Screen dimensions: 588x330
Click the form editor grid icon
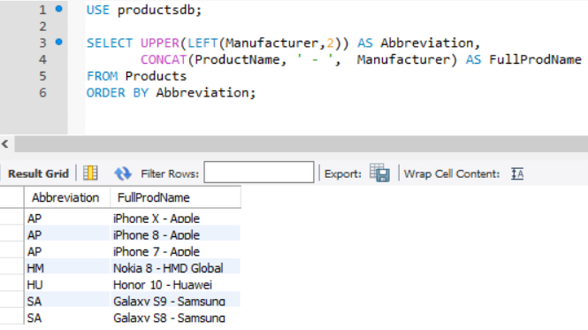90,173
